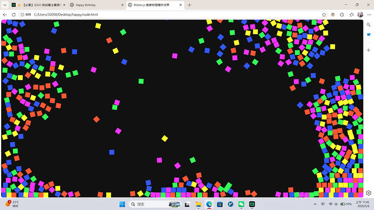374x210 pixels.
Task: Open the browser extension icon beside the star
Action: pyautogui.click(x=333, y=15)
